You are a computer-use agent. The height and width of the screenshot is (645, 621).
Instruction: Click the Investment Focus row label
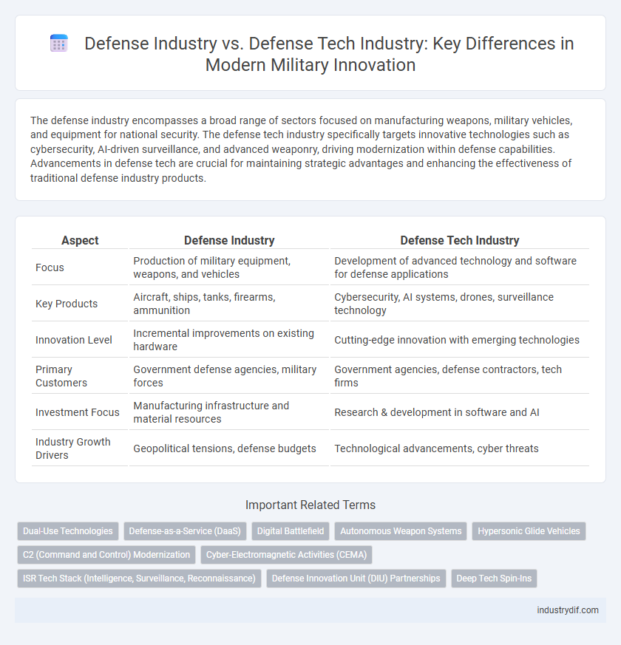[78, 412]
